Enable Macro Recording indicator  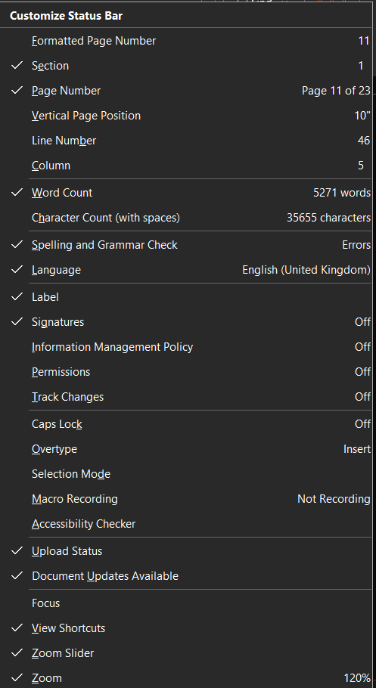click(x=186, y=499)
